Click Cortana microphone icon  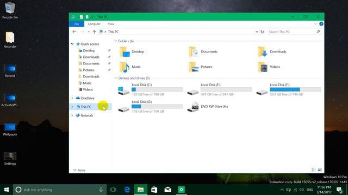[x=101, y=190]
